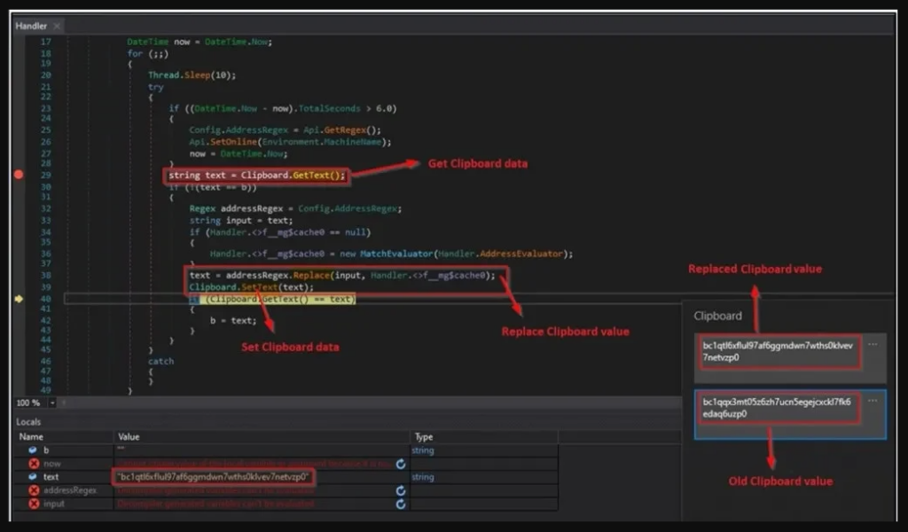
Task: Click the 'string' type cell of row text
Action: click(423, 477)
